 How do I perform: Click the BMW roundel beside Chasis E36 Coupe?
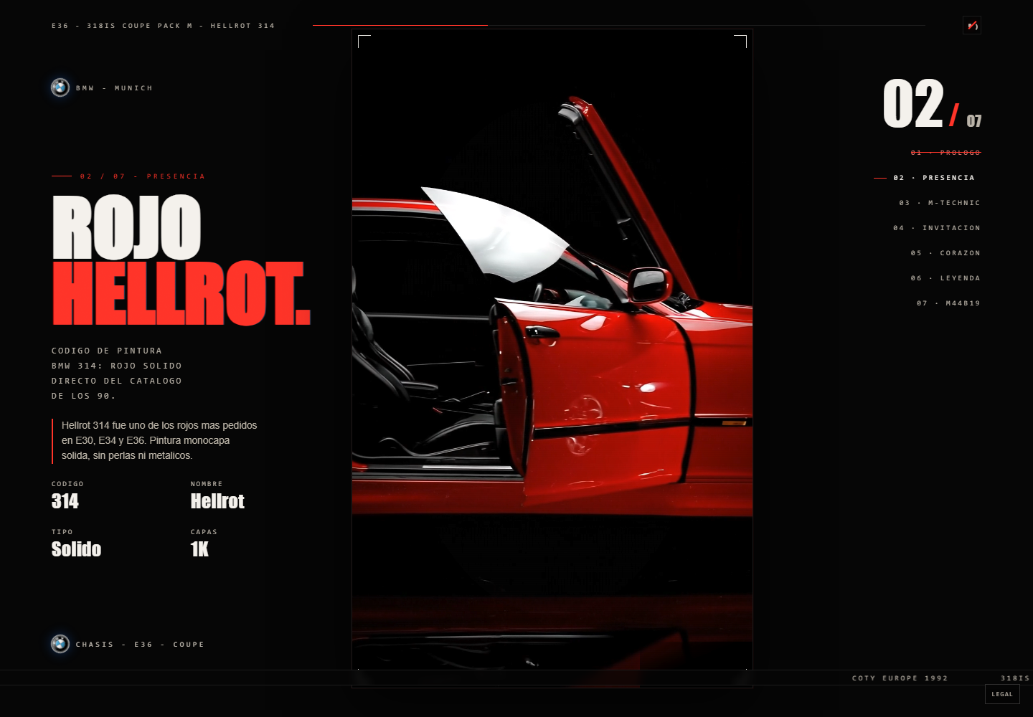click(x=60, y=644)
